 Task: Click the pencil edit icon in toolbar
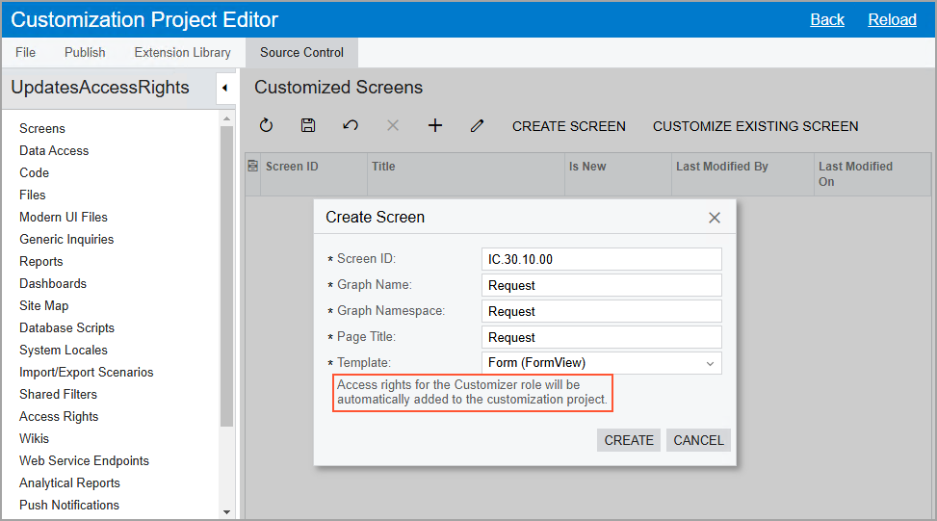[477, 125]
